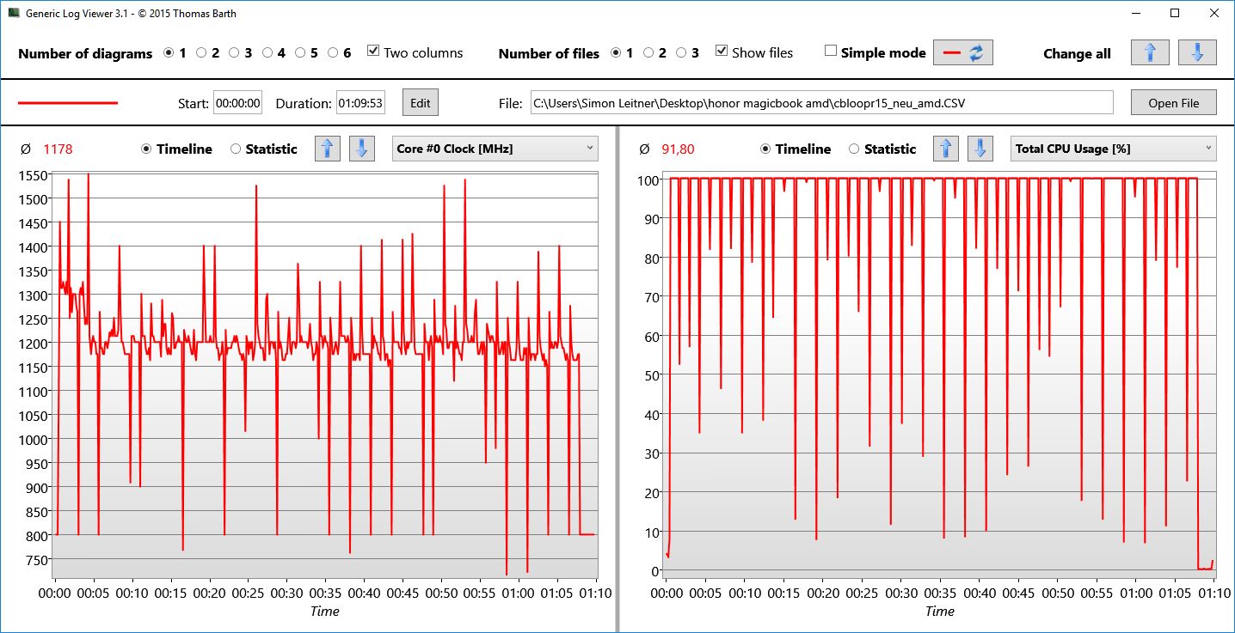The width and height of the screenshot is (1235, 633).
Task: Set number of diagrams to 5
Action: 300,52
